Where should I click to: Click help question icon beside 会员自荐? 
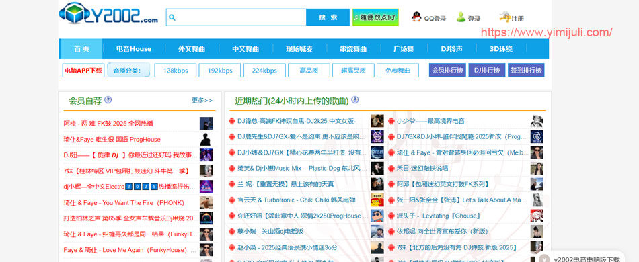click(108, 100)
